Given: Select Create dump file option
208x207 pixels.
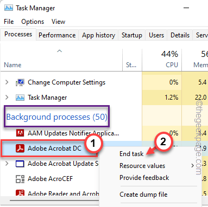Looking at the screenshot, I should coord(143,195).
